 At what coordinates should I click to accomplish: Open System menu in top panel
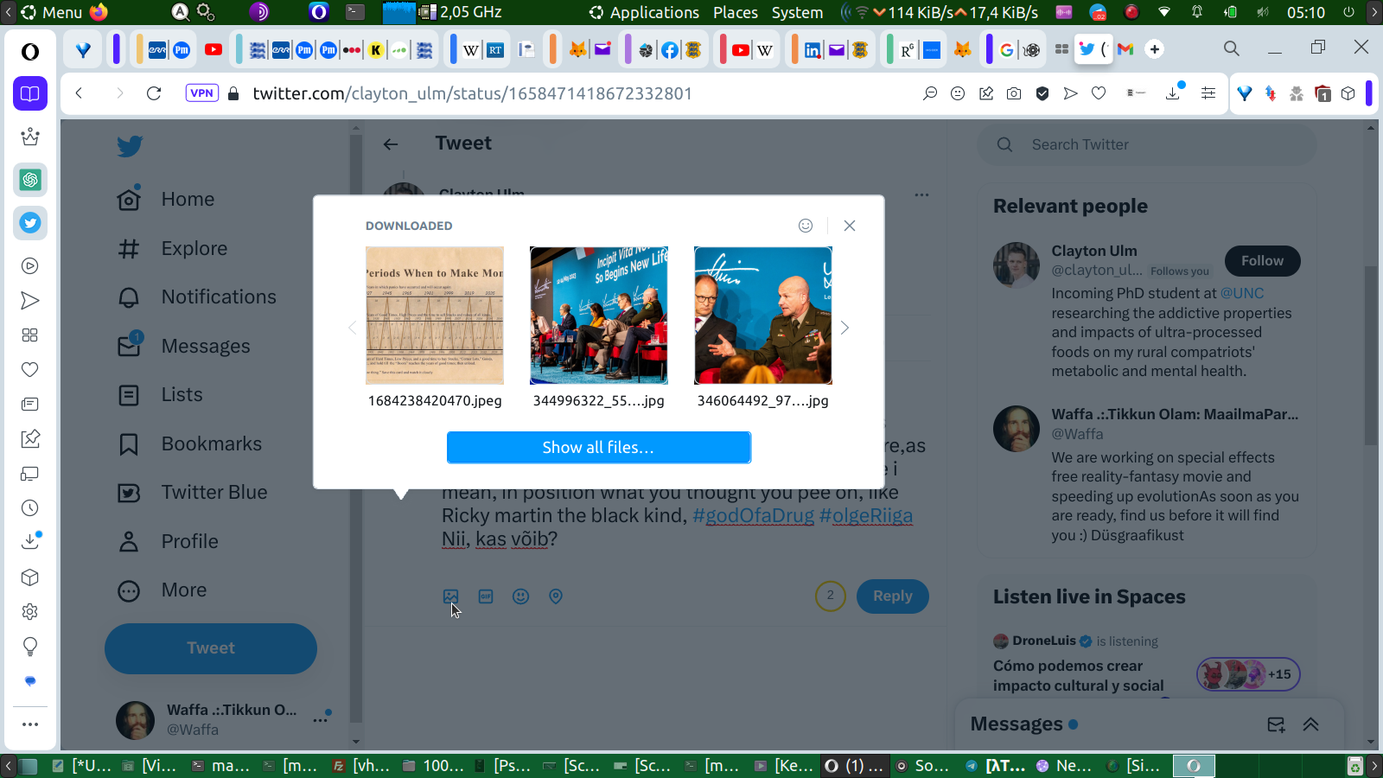tap(797, 12)
